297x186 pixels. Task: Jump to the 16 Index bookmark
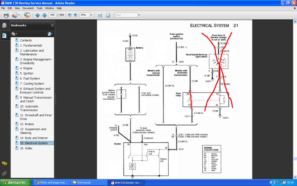[x=26, y=148]
